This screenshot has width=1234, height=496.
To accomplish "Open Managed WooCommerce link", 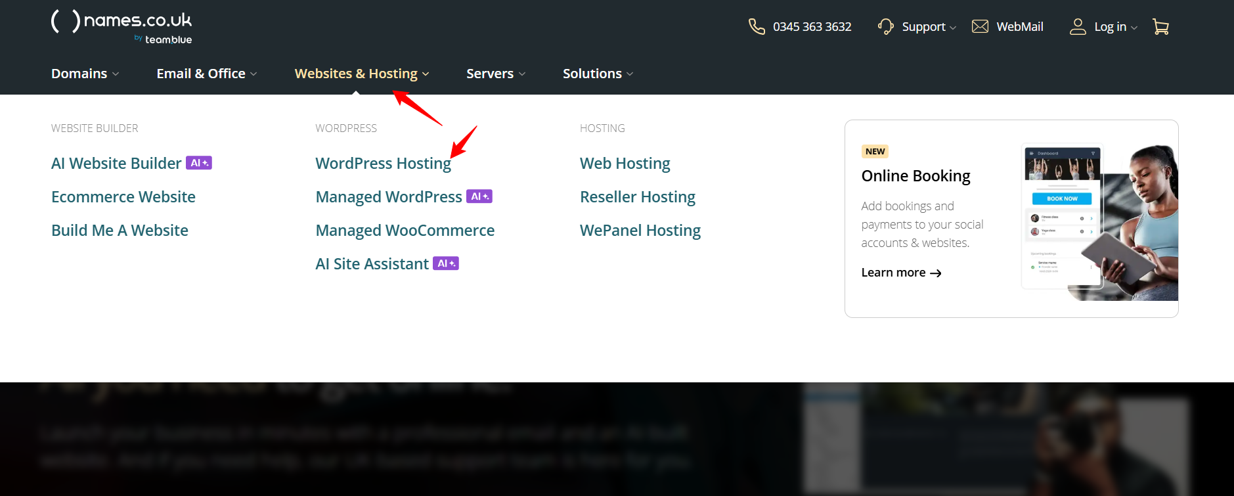I will (405, 230).
